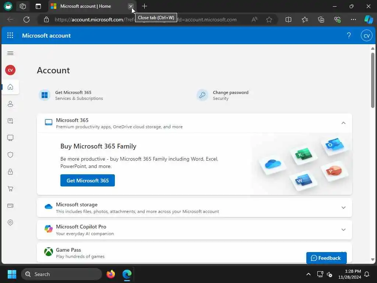The width and height of the screenshot is (377, 283).
Task: Open Services & subscriptions sidebar icon
Action: coord(10,121)
